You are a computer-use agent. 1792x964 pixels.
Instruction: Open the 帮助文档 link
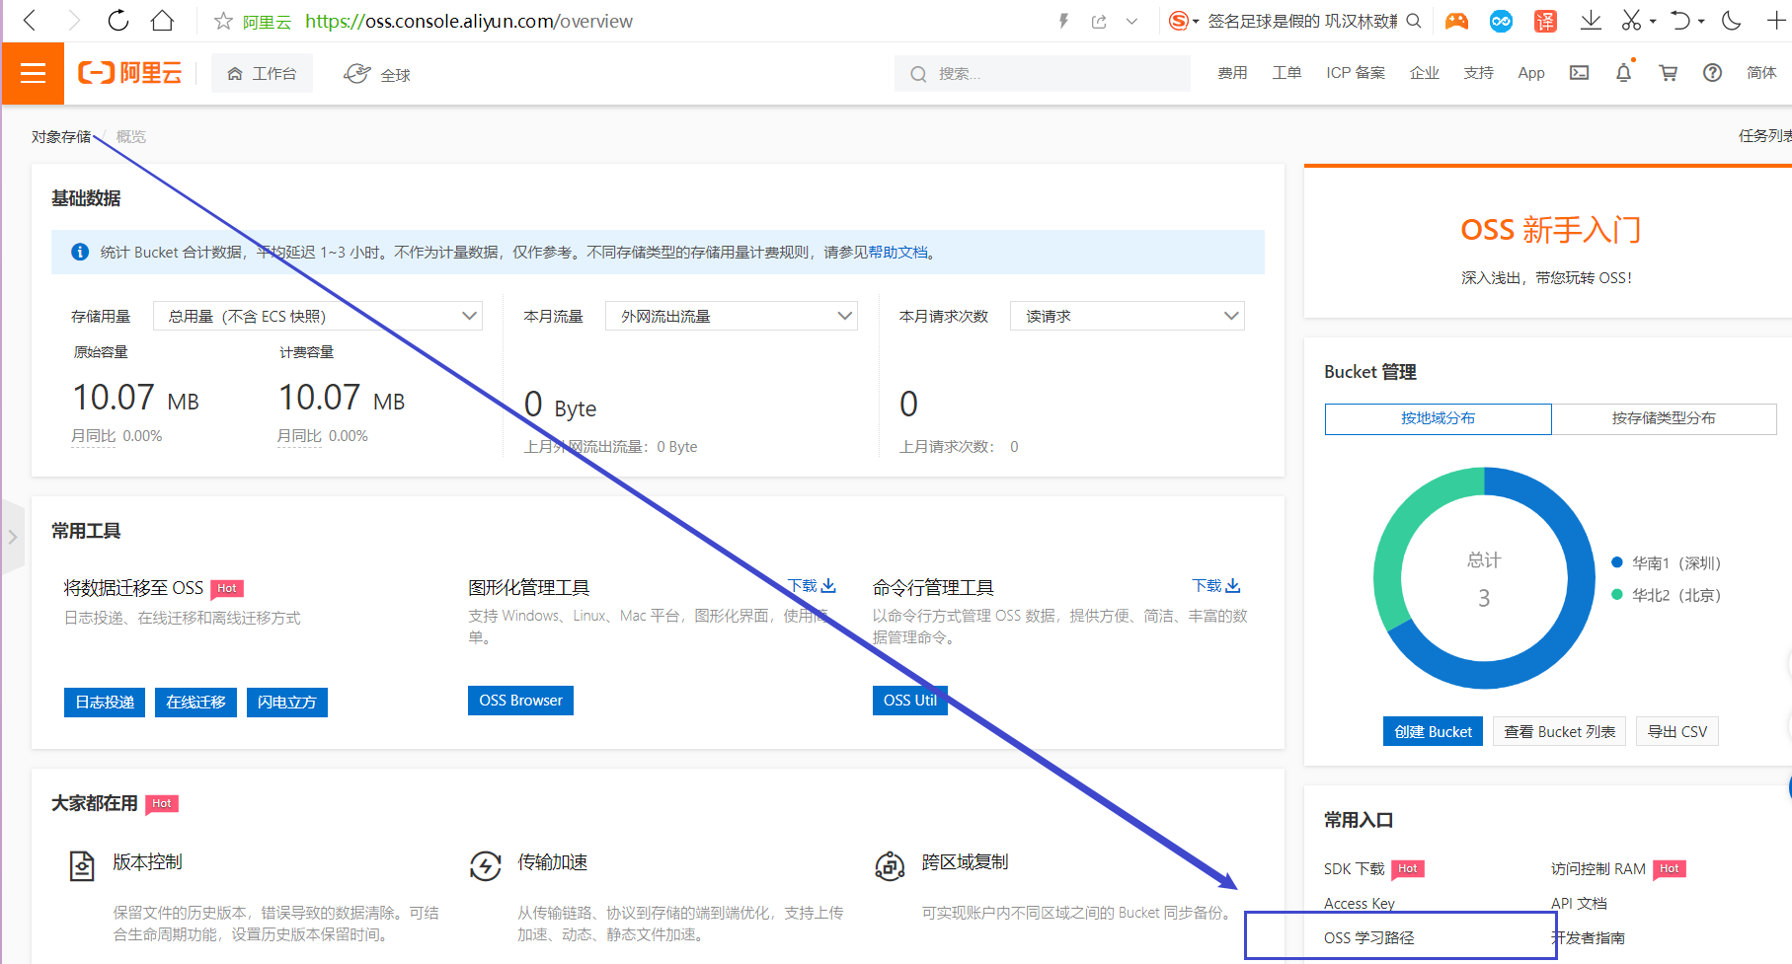coord(897,253)
